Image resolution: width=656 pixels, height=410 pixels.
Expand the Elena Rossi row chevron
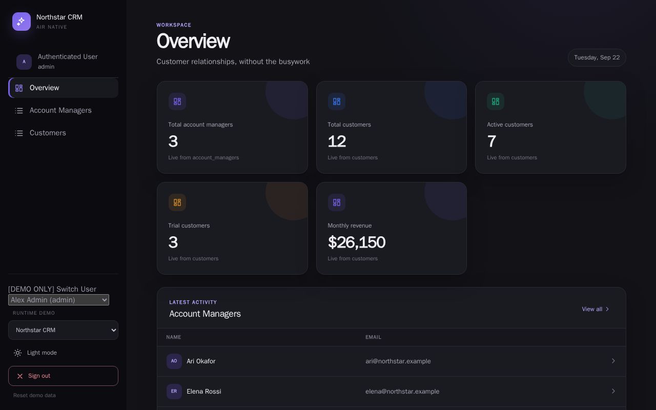pos(613,392)
